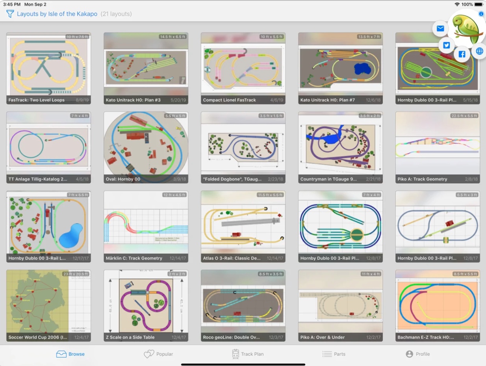The image size is (486, 366).
Task: Open Bachmann E-Z Track H0 layout
Action: coord(438,306)
